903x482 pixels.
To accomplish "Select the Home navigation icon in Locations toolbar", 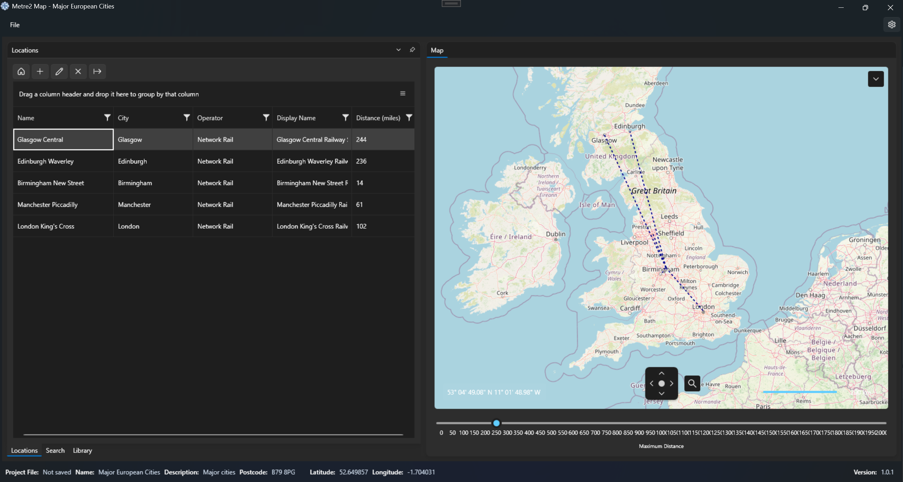I will point(21,71).
